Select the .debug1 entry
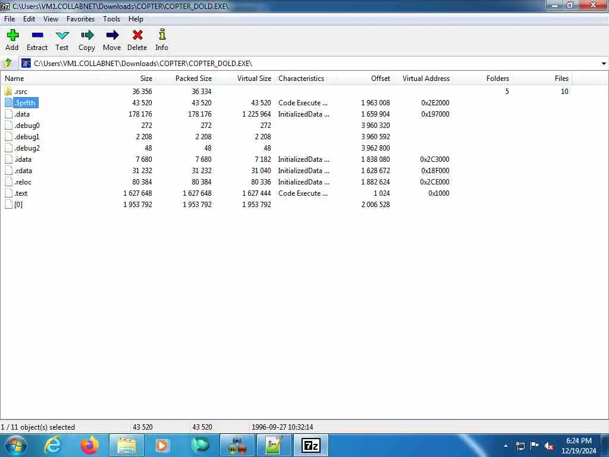Image resolution: width=609 pixels, height=457 pixels. [x=27, y=136]
